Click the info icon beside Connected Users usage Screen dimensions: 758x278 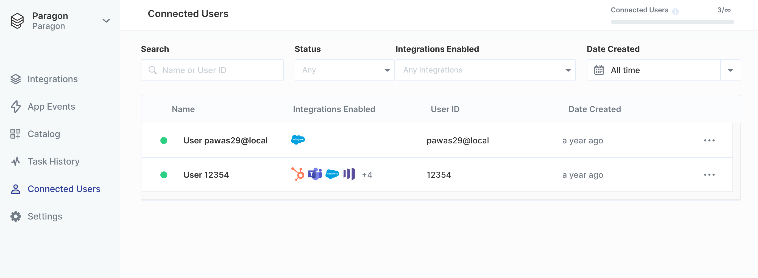(x=676, y=11)
